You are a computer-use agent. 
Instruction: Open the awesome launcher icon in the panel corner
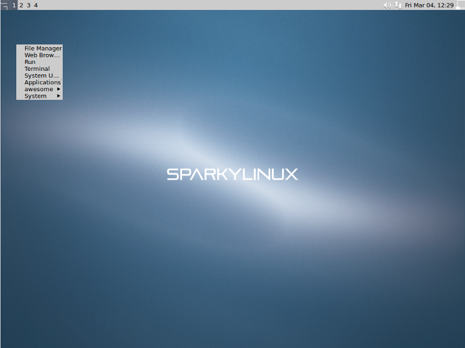tap(5, 5)
